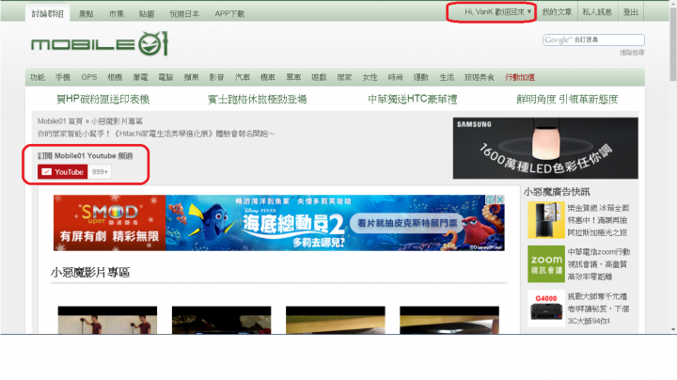Click the 999+ YouTube subscriber count
This screenshot has width=677, height=380.
tap(100, 172)
